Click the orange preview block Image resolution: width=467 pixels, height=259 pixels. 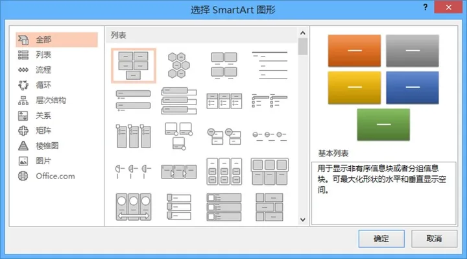(x=354, y=51)
